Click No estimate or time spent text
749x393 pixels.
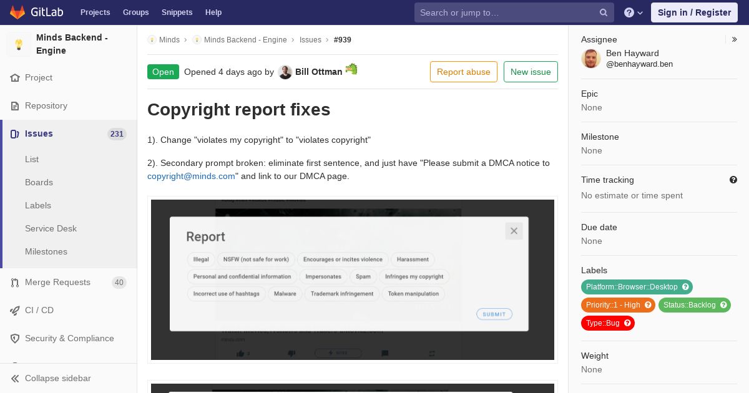(x=632, y=195)
